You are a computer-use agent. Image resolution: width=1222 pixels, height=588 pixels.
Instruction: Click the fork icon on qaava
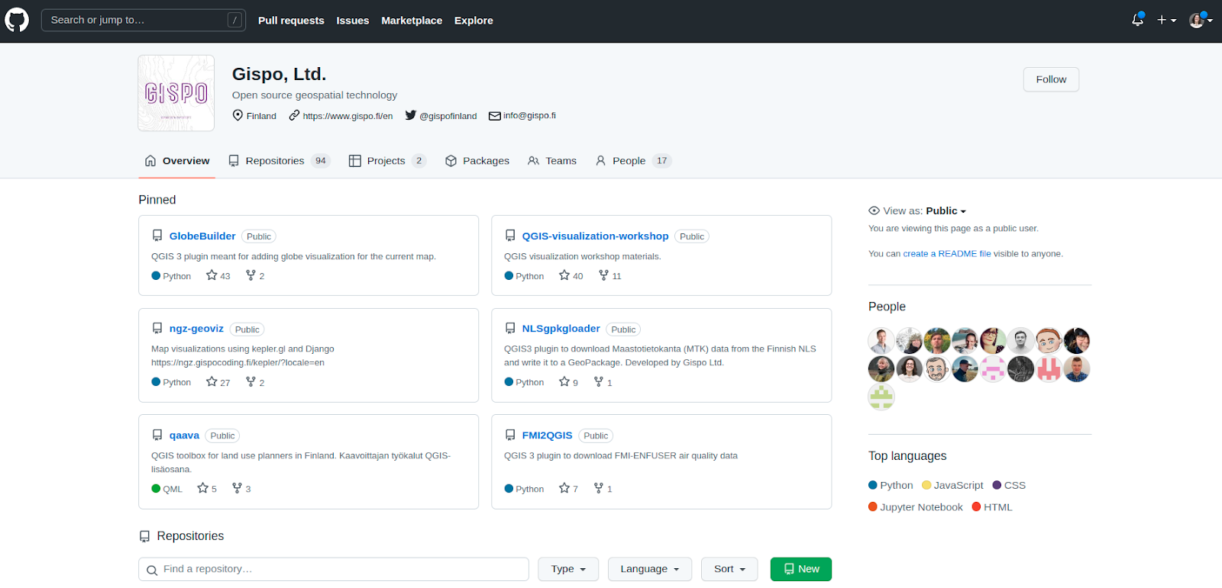coord(237,488)
